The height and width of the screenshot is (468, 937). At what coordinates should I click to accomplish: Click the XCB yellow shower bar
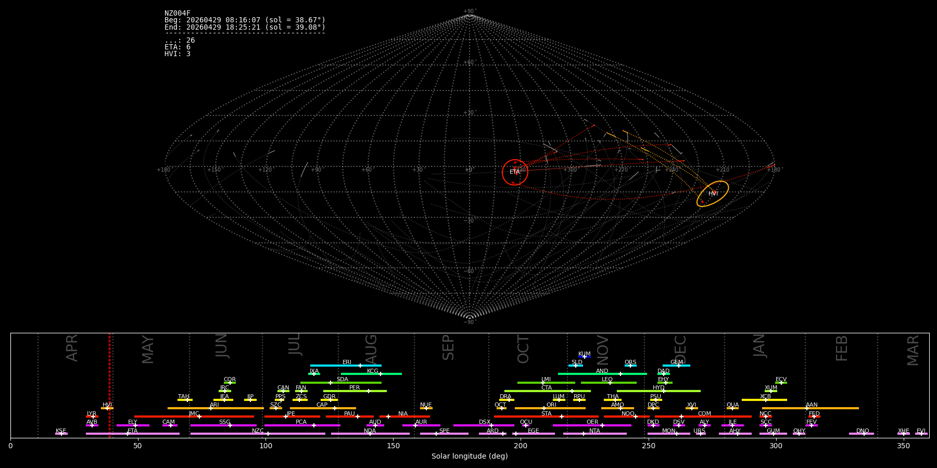pos(764,400)
